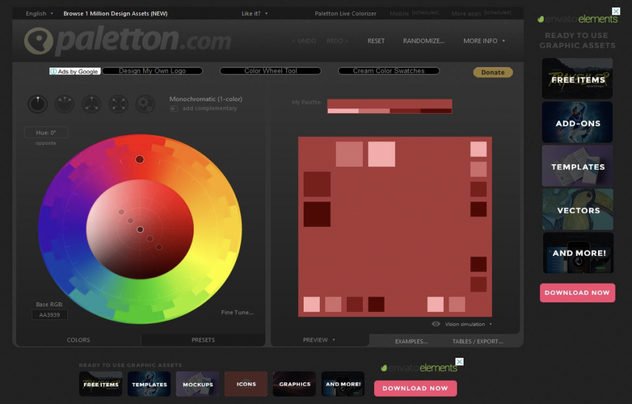Viewport: 632px width, 404px height.
Task: Open the TABLES / EXPORT tab
Action: [478, 341]
